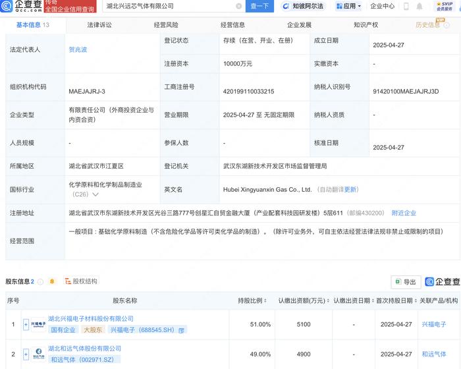
Task: Click 更新 beside the English name
Action: click(350, 190)
